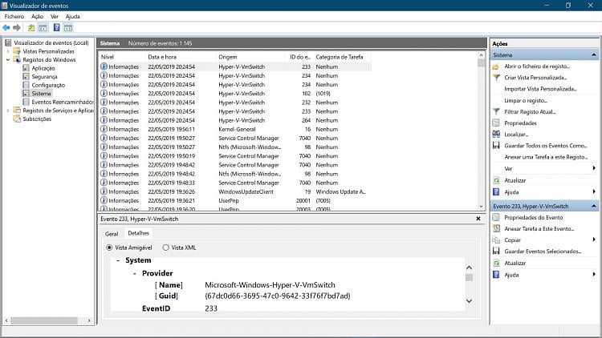Click the Guardar Eventos Selecionados save icon

point(496,251)
